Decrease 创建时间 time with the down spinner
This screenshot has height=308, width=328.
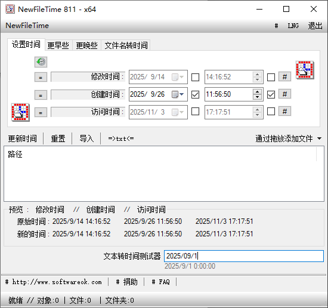pos(257,97)
